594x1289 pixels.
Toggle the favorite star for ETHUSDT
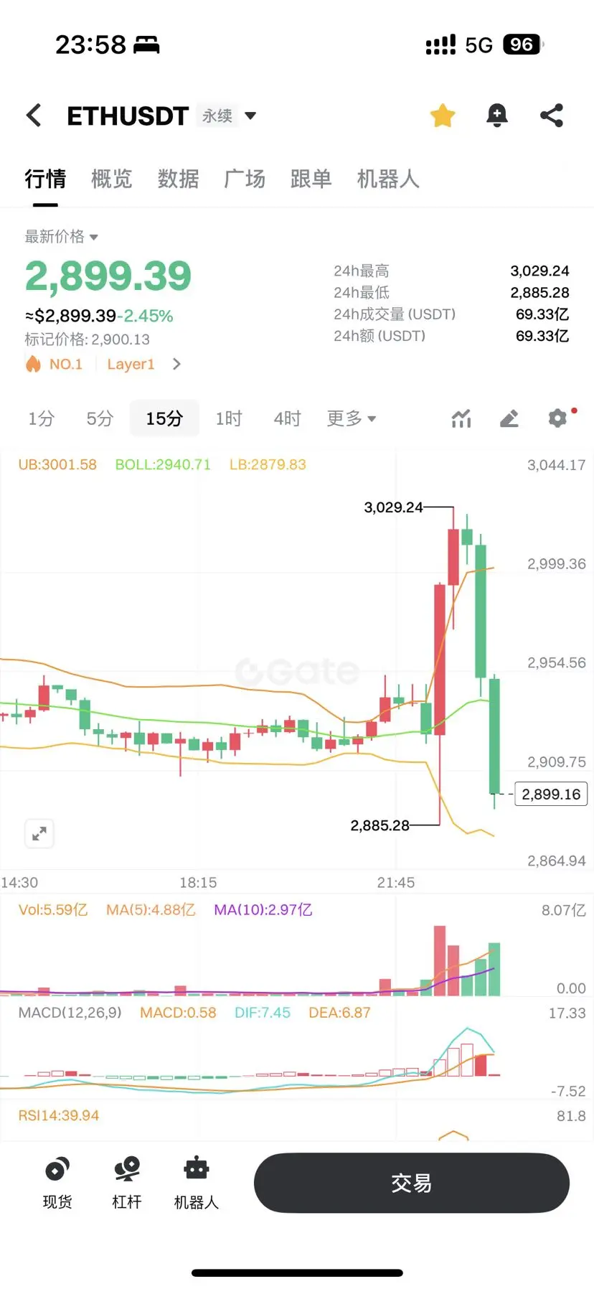coord(443,116)
